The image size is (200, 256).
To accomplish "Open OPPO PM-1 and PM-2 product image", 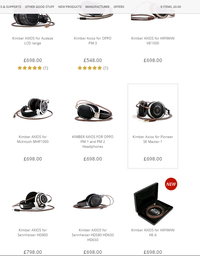I will point(93,110).
